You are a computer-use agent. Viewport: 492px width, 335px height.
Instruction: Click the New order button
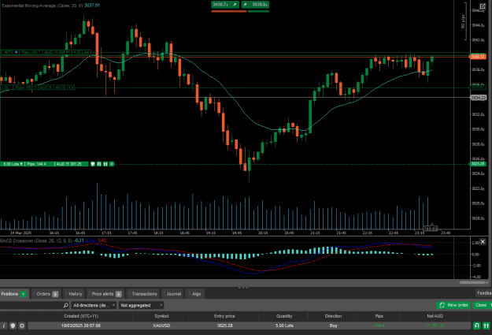pos(453,305)
